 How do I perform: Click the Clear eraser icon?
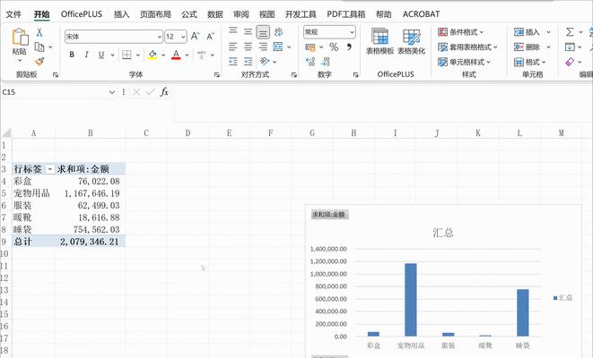point(570,62)
